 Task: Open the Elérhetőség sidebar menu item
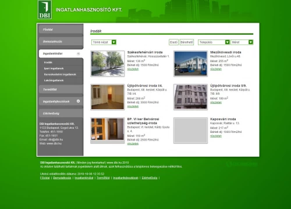[x=61, y=113]
